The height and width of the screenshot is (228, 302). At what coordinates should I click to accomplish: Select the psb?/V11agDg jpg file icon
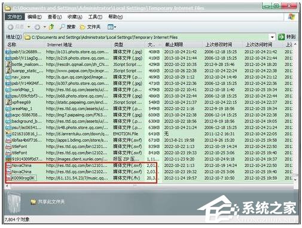[8, 58]
